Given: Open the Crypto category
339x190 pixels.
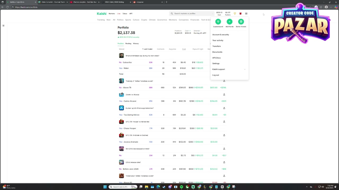Looking at the screenshot, I should click(x=144, y=20).
